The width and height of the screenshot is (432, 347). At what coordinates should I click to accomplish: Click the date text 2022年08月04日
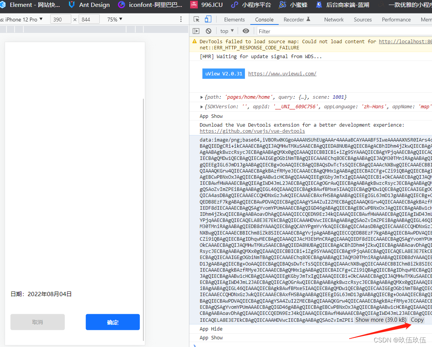[49, 294]
